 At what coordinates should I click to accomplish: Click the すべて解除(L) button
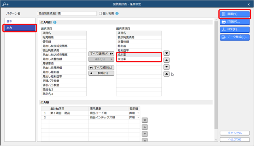click(101, 67)
